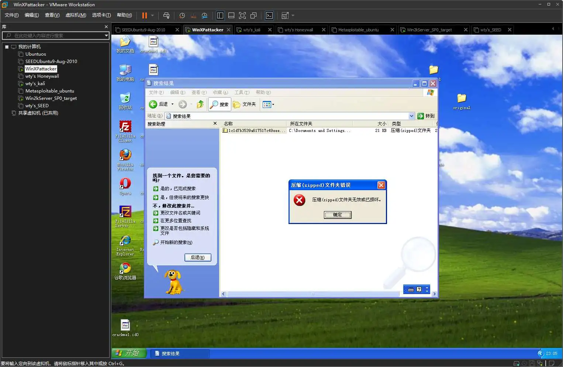Click 确定 in the zipped folder error dialog

point(338,215)
